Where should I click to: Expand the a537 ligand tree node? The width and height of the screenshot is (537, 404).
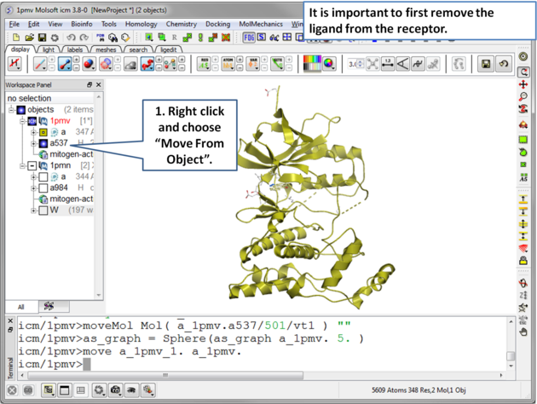33,143
